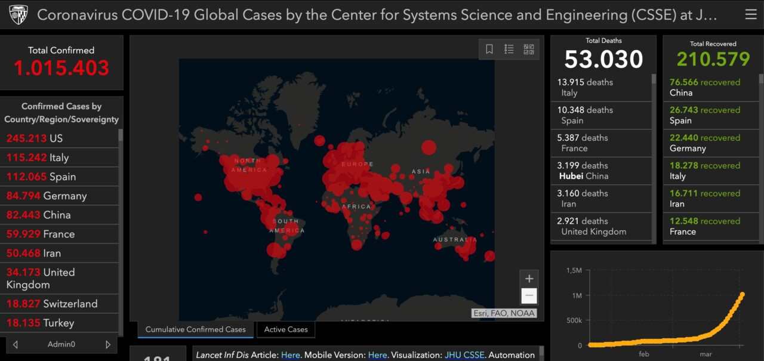Select the 5.387 deaths France entry
The height and width of the screenshot is (361, 764).
[x=601, y=143]
